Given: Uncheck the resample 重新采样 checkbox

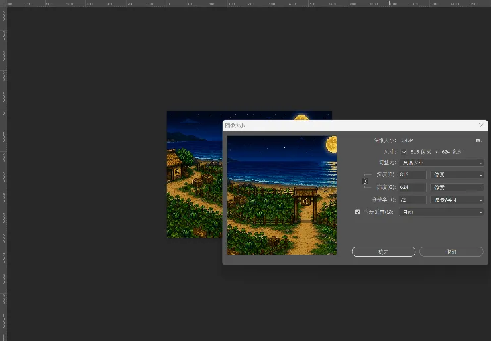Looking at the screenshot, I should (357, 212).
